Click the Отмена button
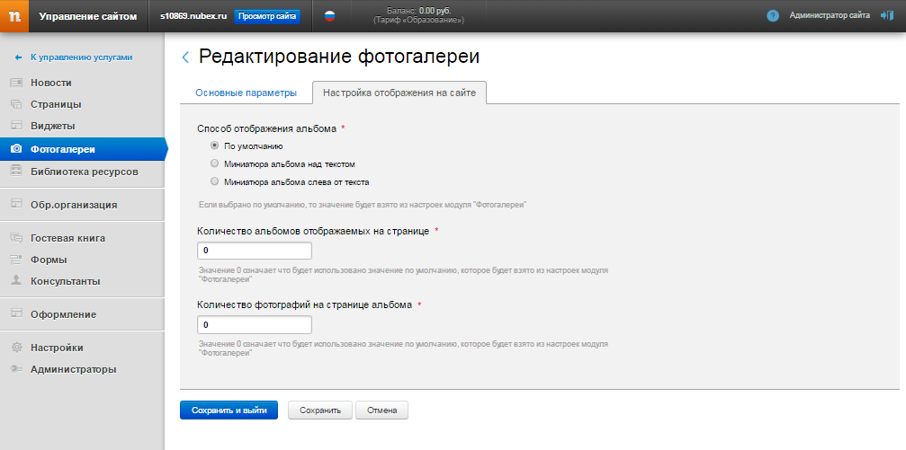Screen dimensions: 906x450 [381, 410]
